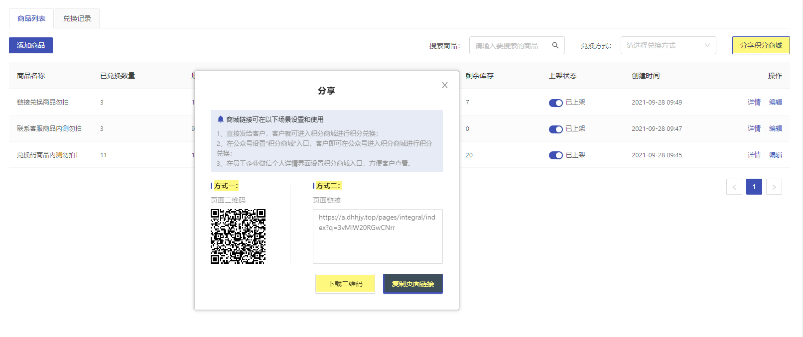Toggle 已上架 switch for 联系客服商品内测勿拍
803x337 pixels.
point(556,129)
